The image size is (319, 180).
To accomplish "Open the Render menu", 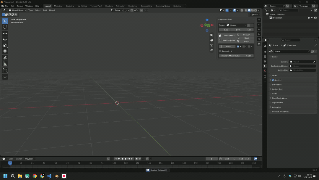I will 20,6.
